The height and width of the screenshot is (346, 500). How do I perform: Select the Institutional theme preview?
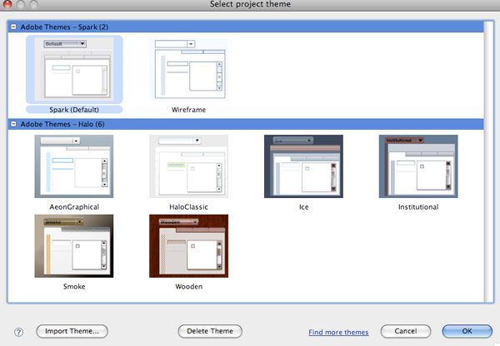pos(418,166)
